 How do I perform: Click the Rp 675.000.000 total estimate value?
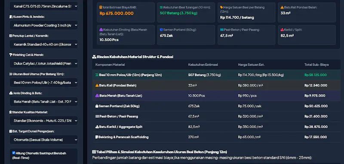(x=117, y=13)
